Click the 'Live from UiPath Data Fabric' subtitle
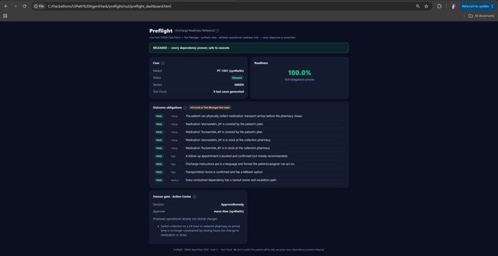This screenshot has height=256, width=498. [222, 38]
